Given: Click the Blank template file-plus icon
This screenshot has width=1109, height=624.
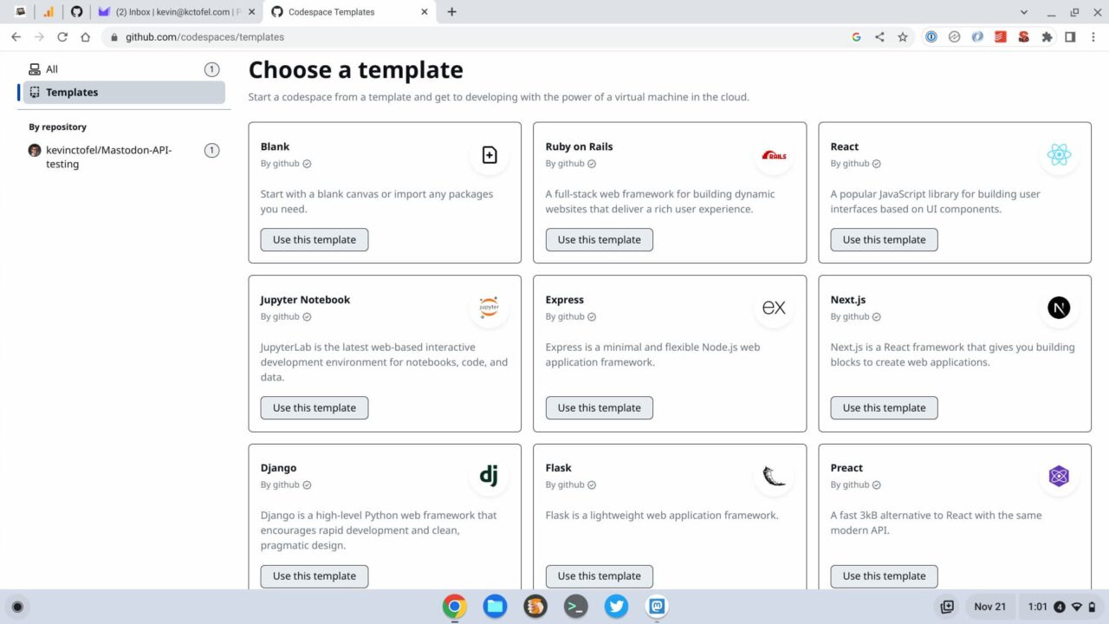Looking at the screenshot, I should coord(490,155).
